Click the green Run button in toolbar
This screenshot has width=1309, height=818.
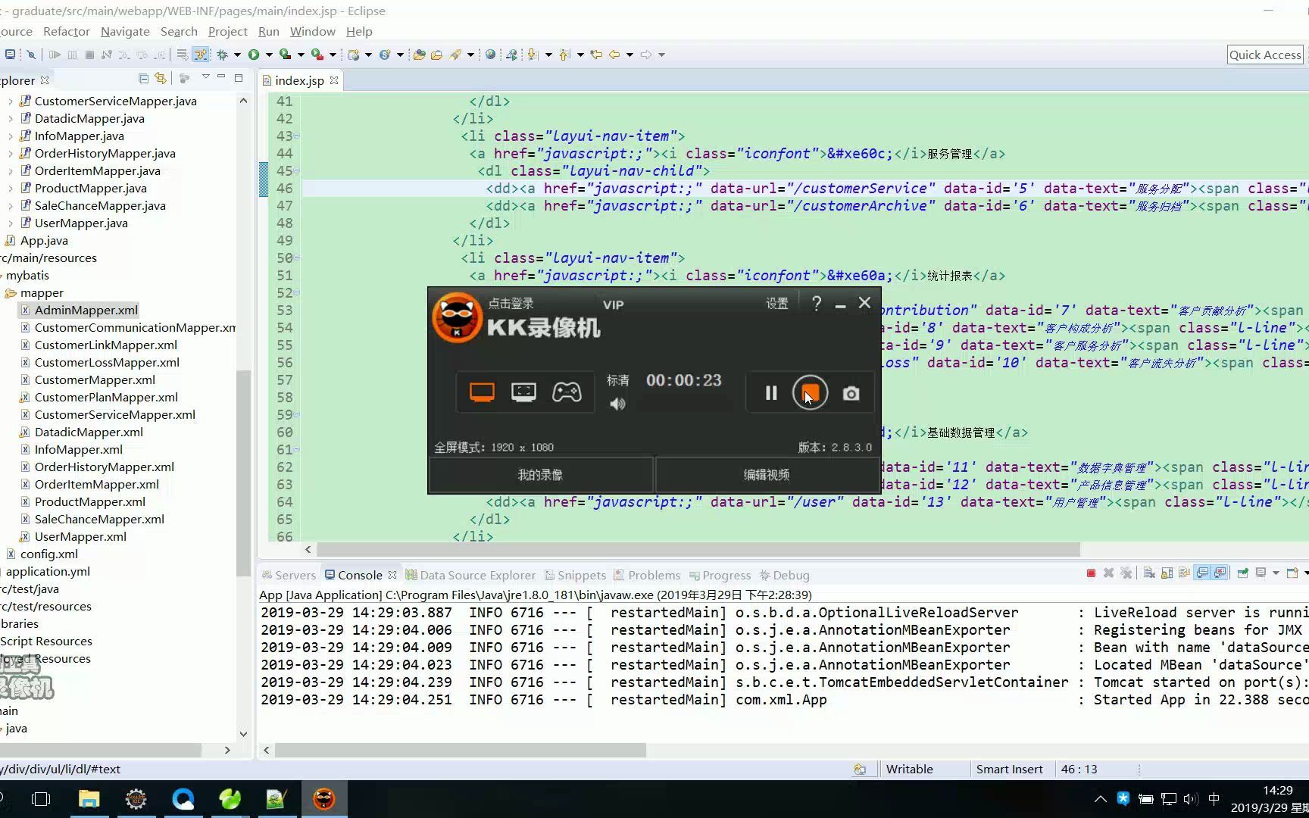point(254,55)
